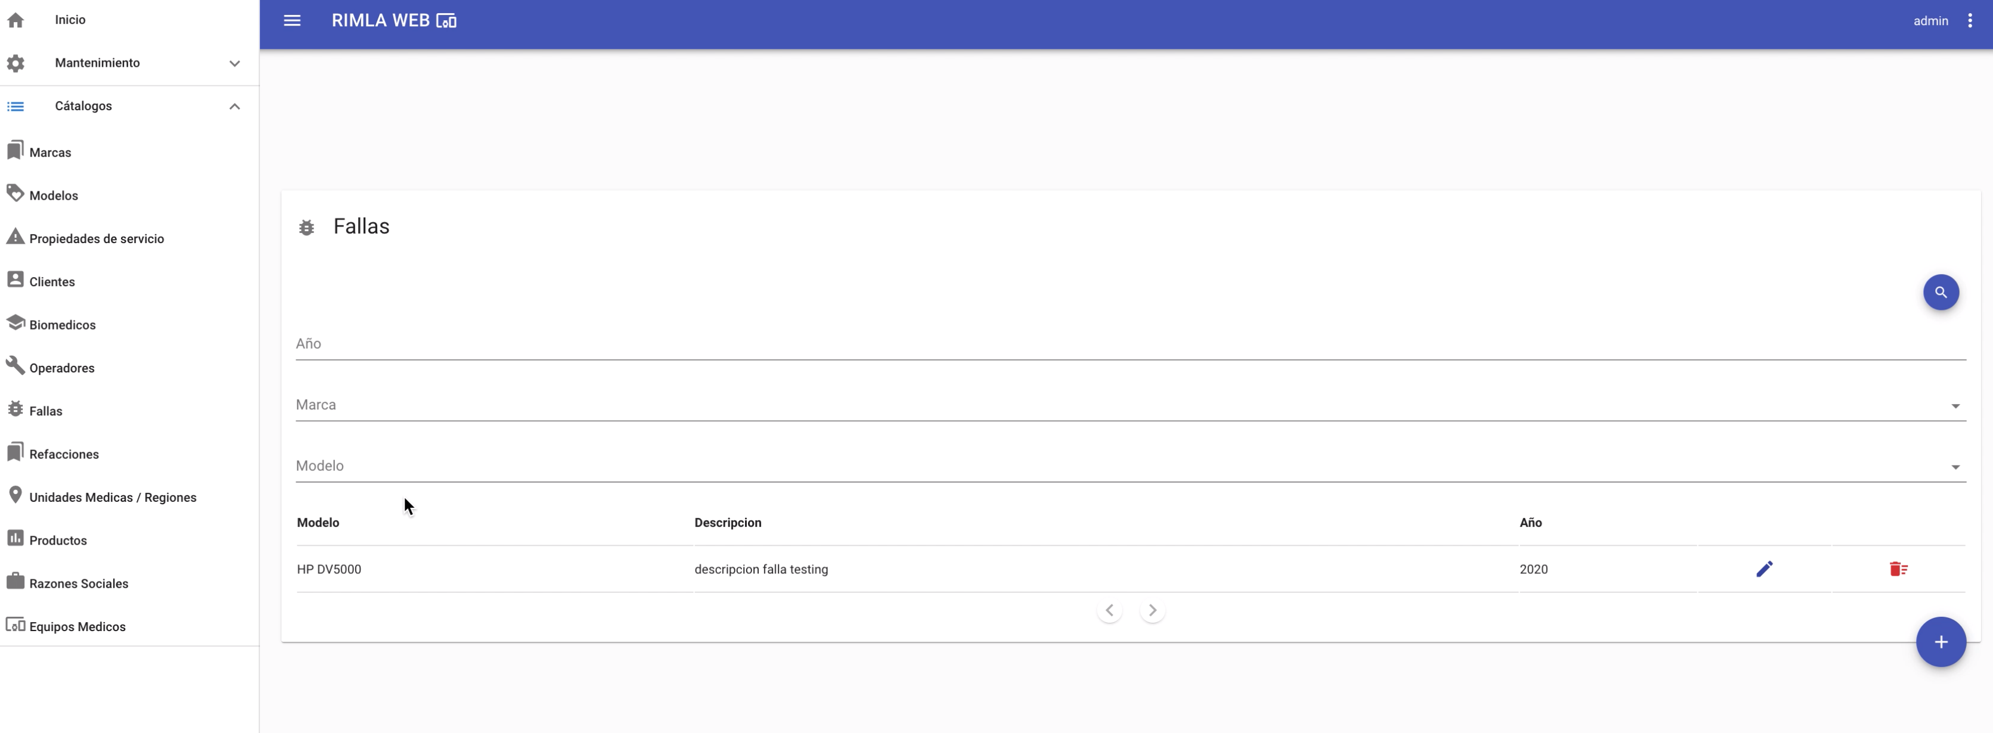The image size is (1993, 733).
Task: Navigate to Refacciones in the sidebar
Action: [63, 454]
